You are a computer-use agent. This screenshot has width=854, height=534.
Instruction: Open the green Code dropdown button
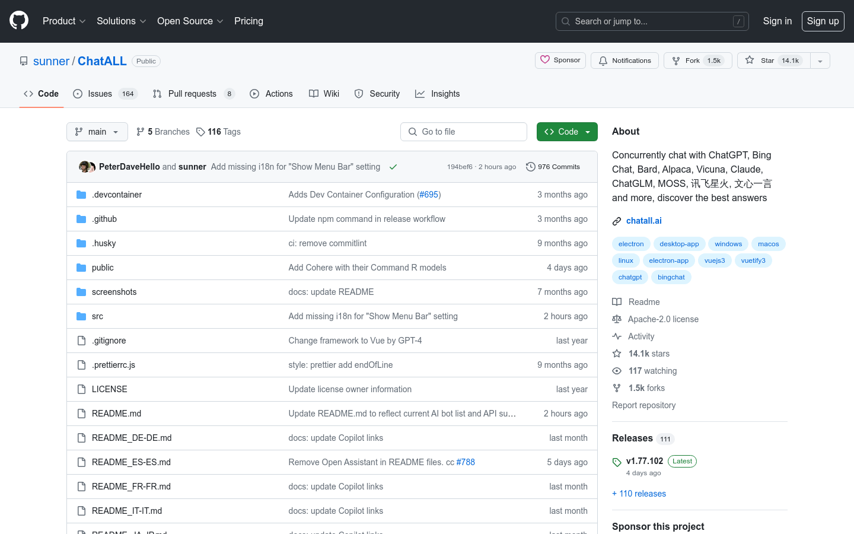pyautogui.click(x=567, y=132)
